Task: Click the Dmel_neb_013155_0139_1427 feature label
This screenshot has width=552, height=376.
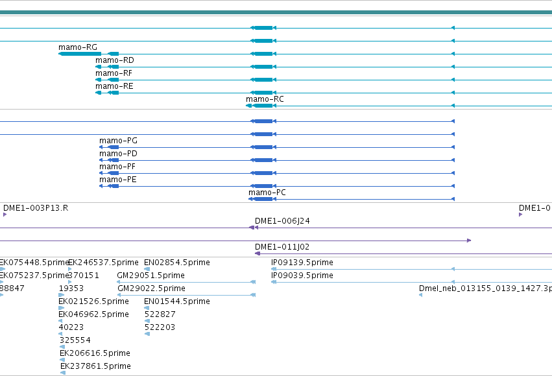Action: pyautogui.click(x=485, y=288)
